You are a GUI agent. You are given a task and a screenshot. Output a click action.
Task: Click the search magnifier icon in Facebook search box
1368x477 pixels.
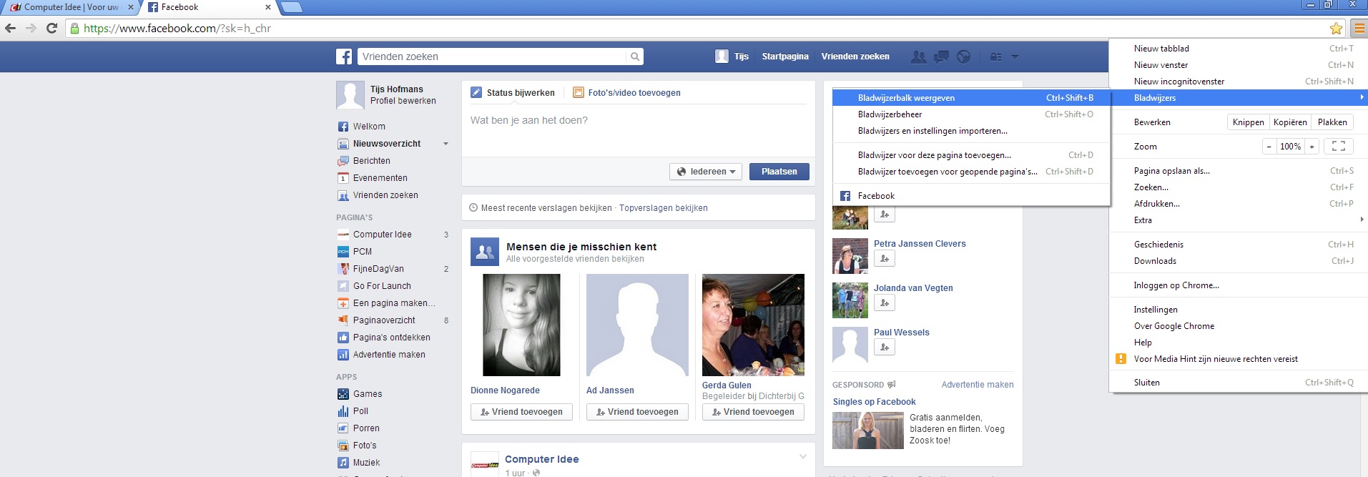pos(634,56)
